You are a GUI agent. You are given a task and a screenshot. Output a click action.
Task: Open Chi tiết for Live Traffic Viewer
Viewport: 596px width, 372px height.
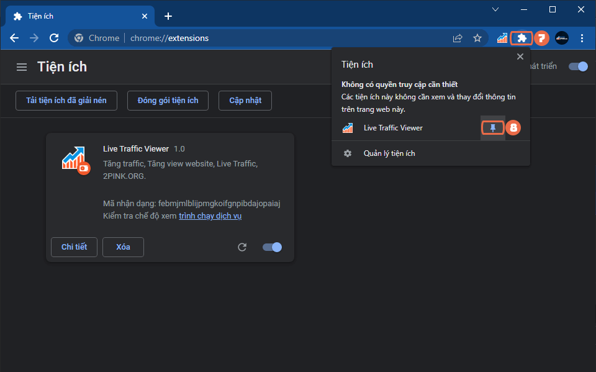click(x=74, y=247)
